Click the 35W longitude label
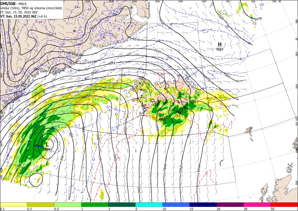 (x=87, y=1)
